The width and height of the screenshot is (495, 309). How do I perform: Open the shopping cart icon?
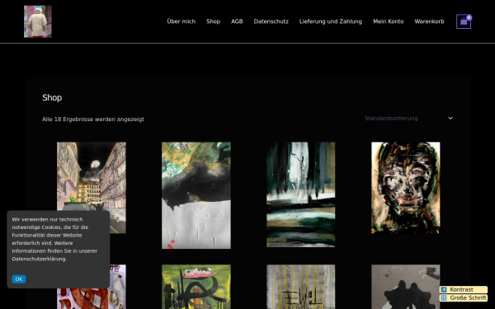click(x=464, y=21)
